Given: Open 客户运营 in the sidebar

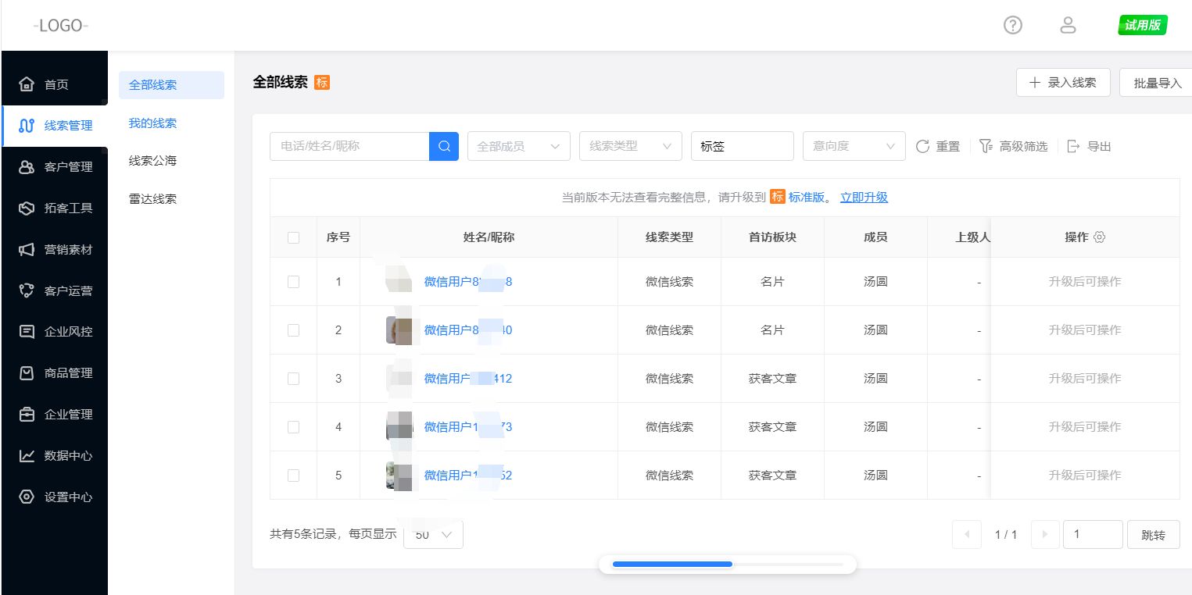Looking at the screenshot, I should 55,291.
